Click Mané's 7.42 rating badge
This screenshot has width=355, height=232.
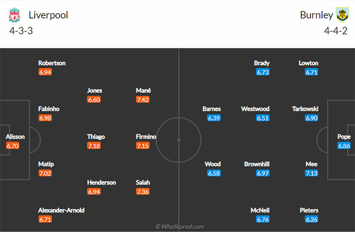click(x=143, y=100)
